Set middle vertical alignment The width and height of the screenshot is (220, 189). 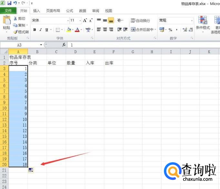tap(105, 20)
